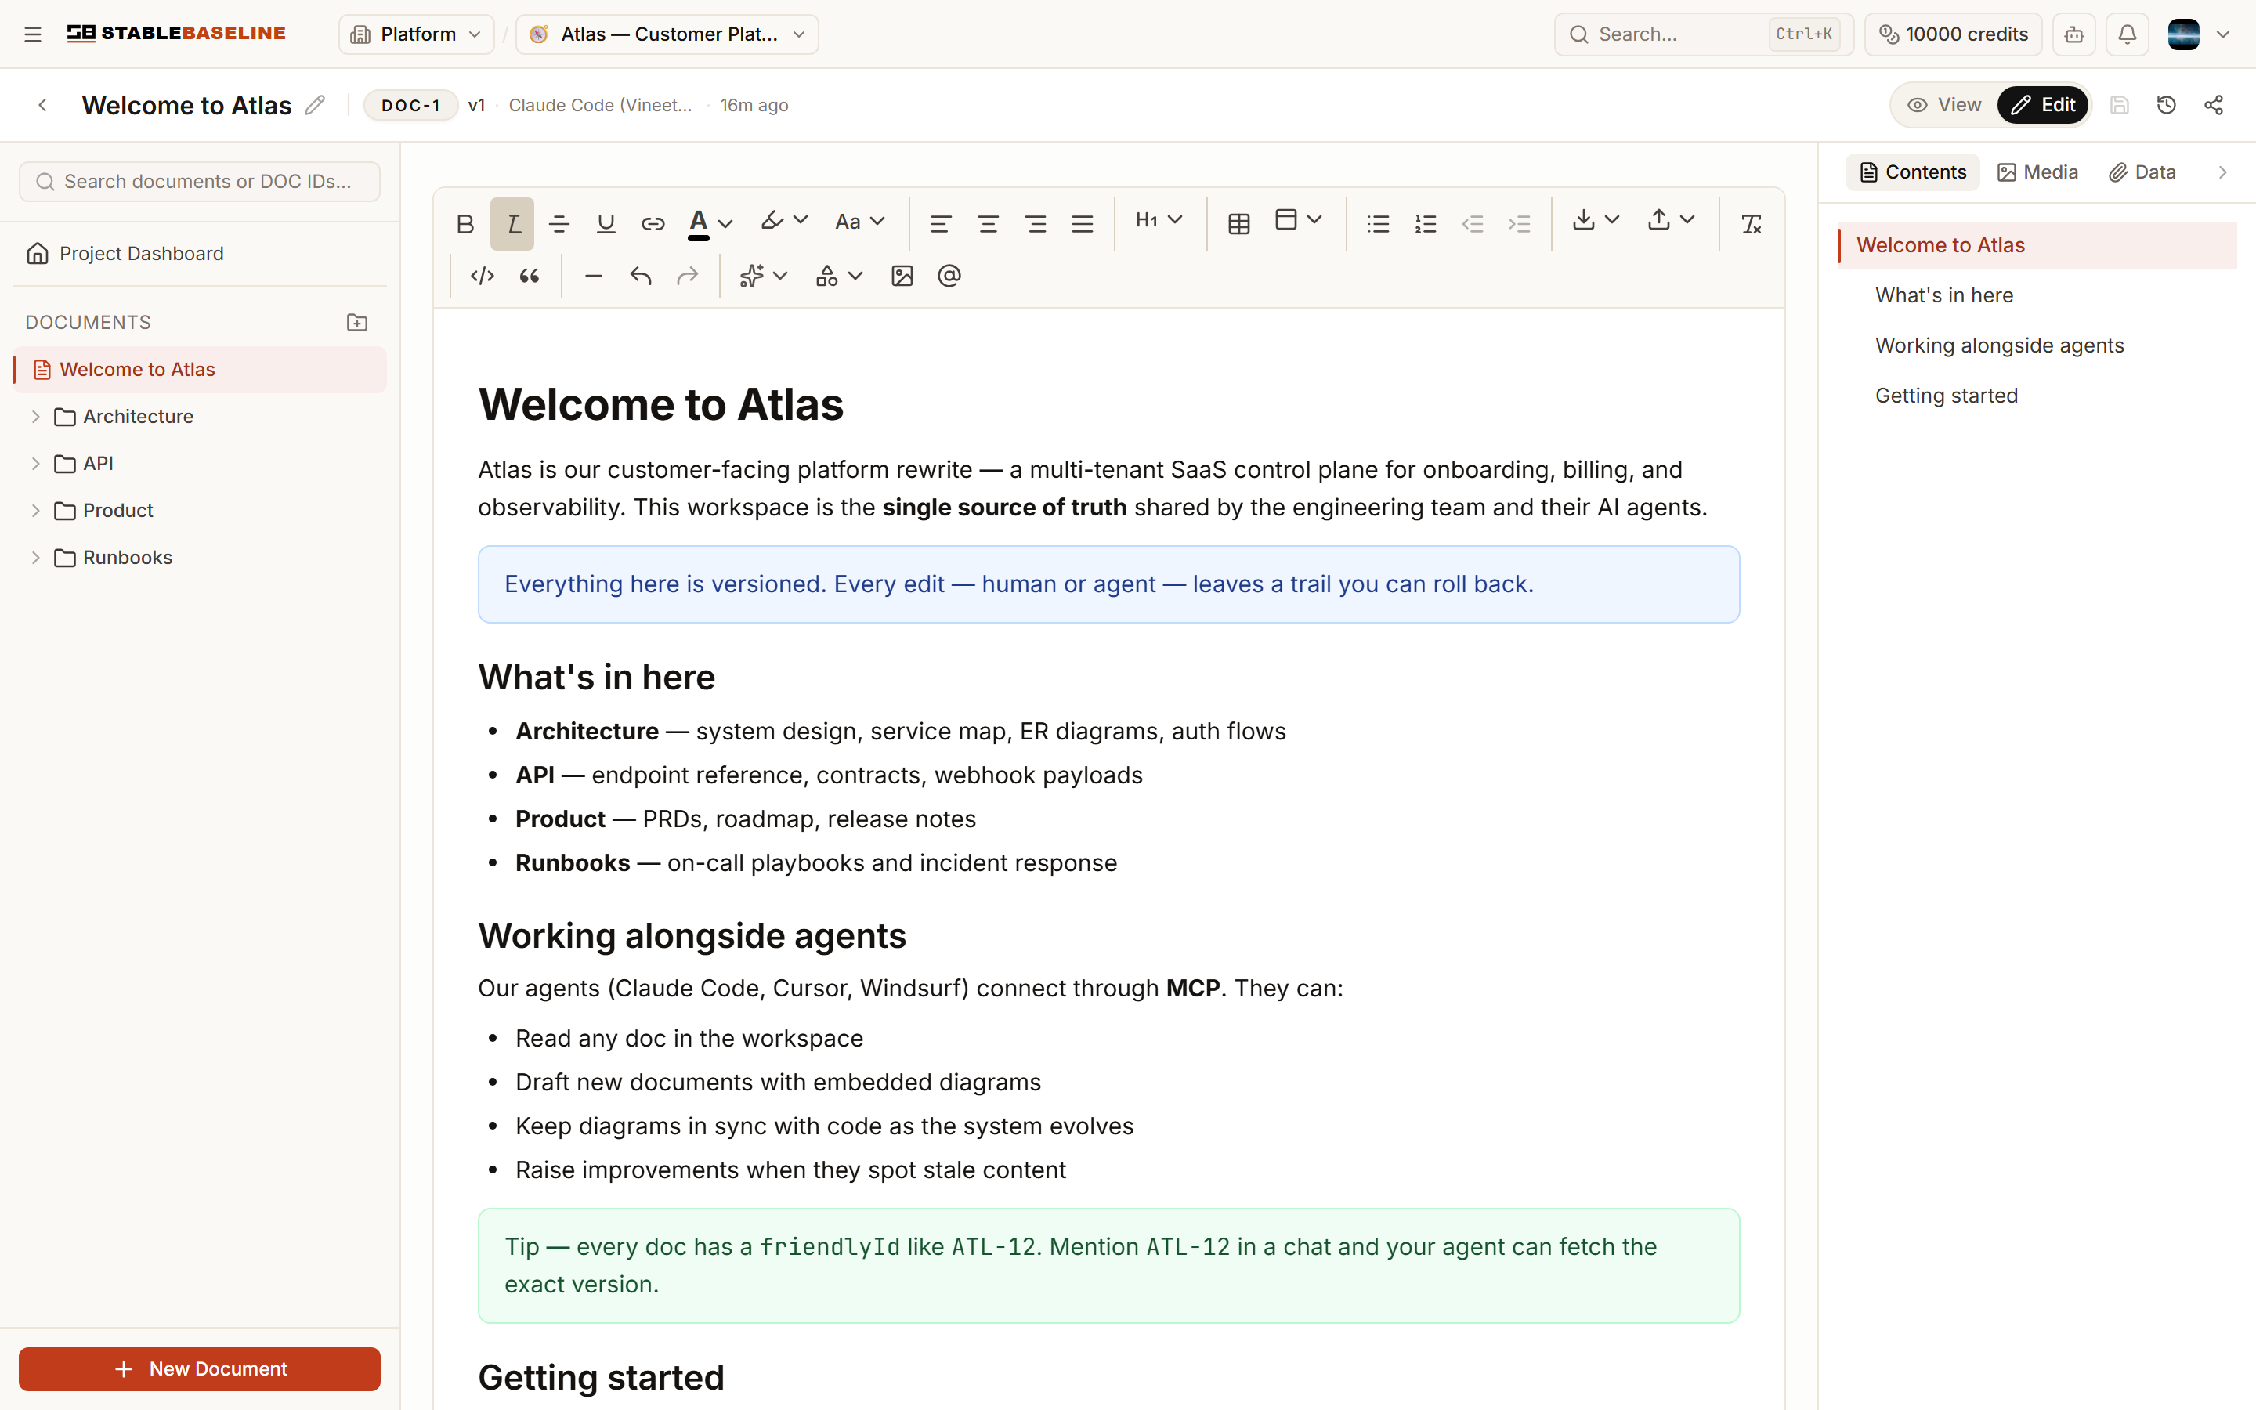Collapse the right panel chevron

(2222, 172)
